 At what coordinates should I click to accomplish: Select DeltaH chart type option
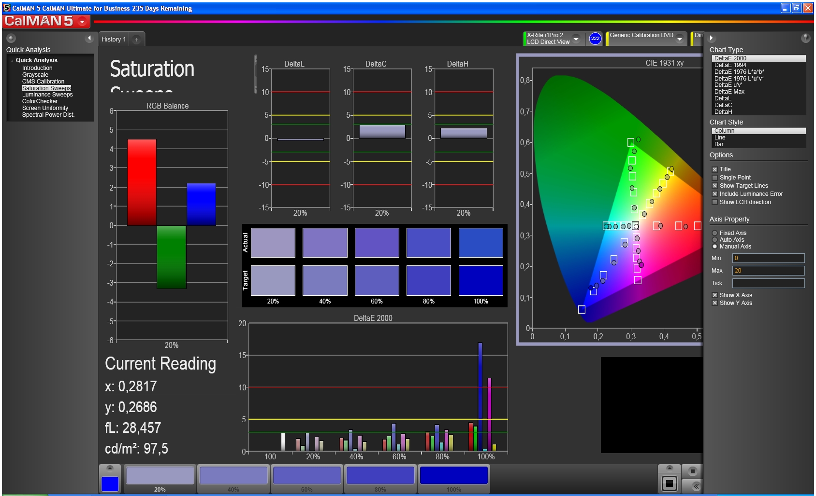click(758, 112)
